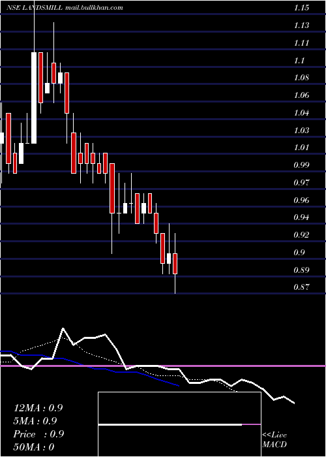Click the Price : 0.9 readout

point(38,434)
